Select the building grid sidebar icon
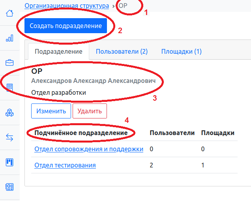251x201 pixels. [9, 87]
